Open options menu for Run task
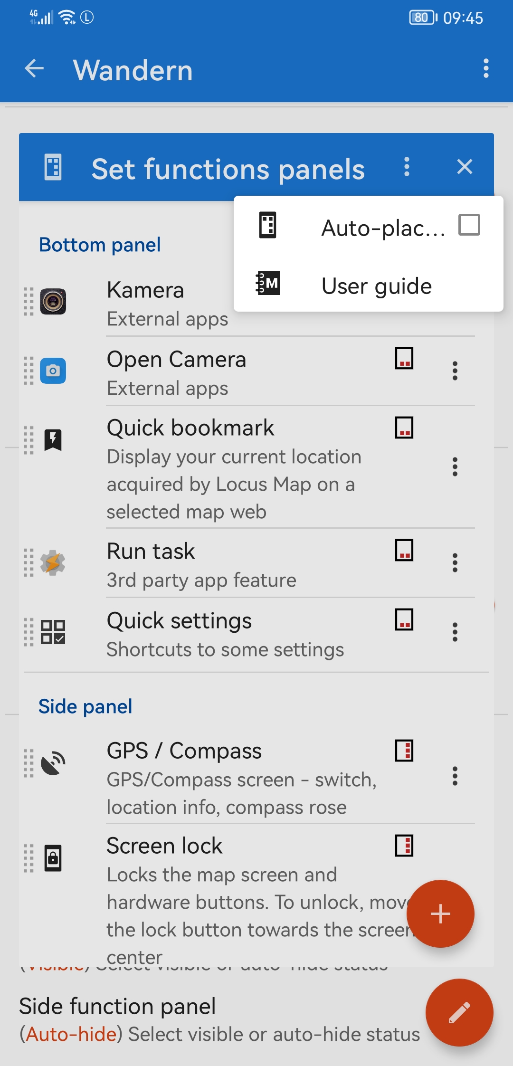This screenshot has width=513, height=1066. pyautogui.click(x=455, y=563)
